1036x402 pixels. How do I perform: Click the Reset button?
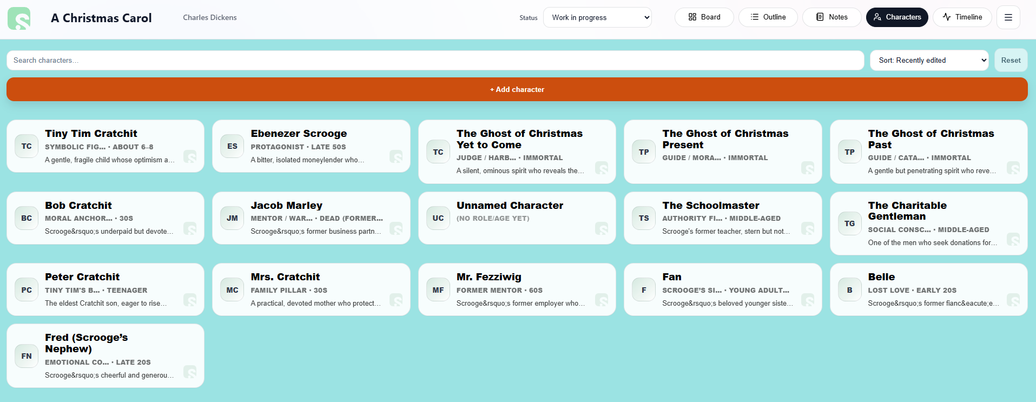[x=1011, y=60]
